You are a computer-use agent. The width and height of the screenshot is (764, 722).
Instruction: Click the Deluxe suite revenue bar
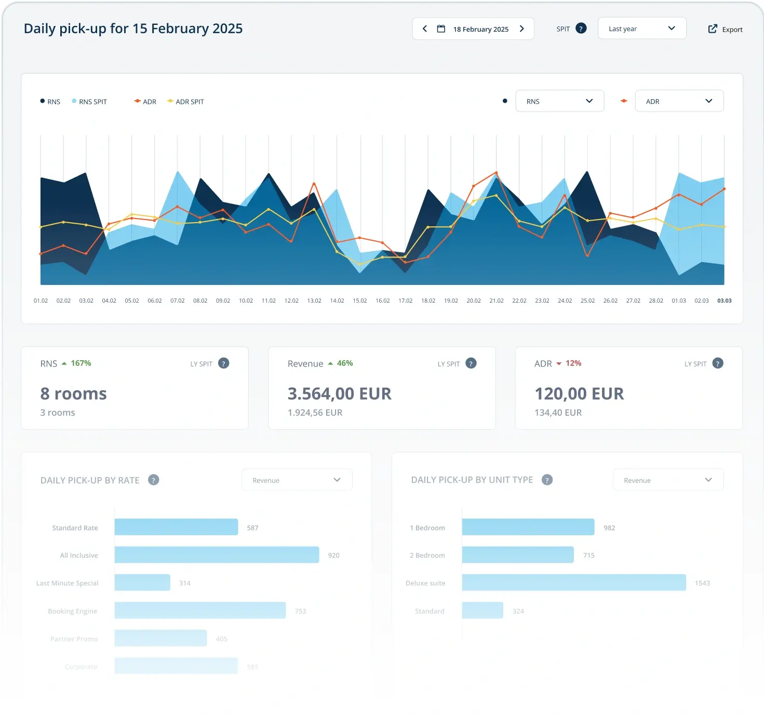click(574, 582)
